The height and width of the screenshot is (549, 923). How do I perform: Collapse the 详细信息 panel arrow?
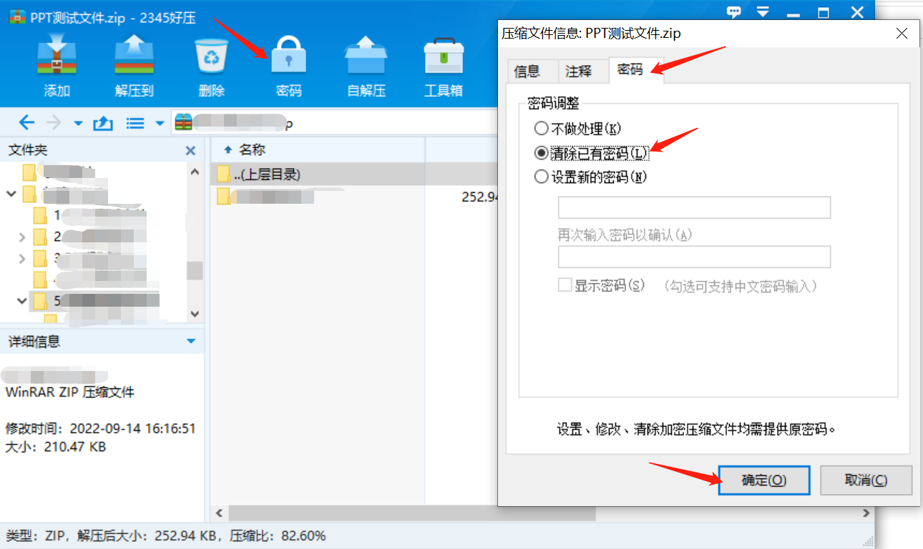(x=191, y=342)
